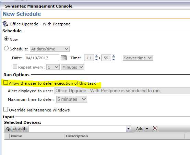
Task: Open the Quick add dropdown arrow
Action: point(128,129)
